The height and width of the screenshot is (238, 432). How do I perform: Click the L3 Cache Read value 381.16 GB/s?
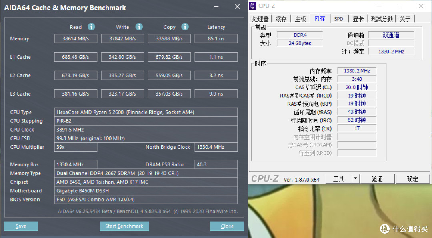(76, 94)
